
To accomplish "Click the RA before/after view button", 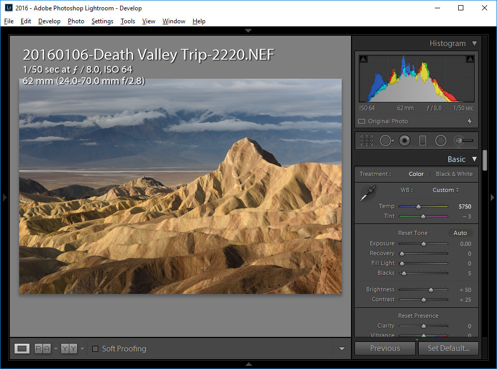I will (x=42, y=349).
